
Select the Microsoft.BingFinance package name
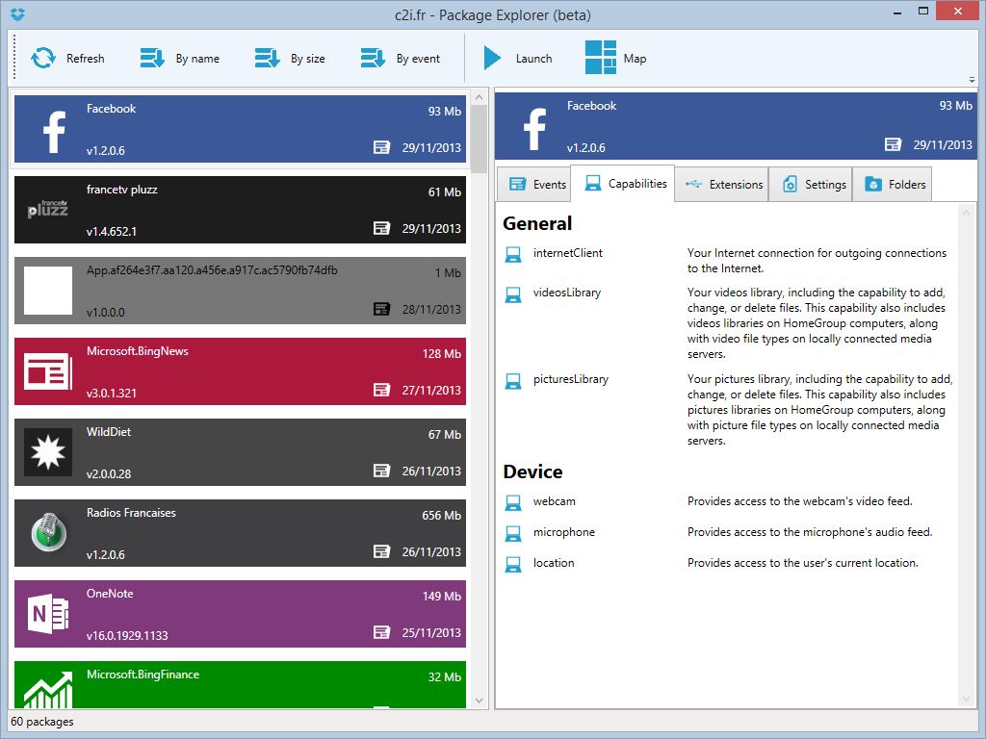point(143,675)
